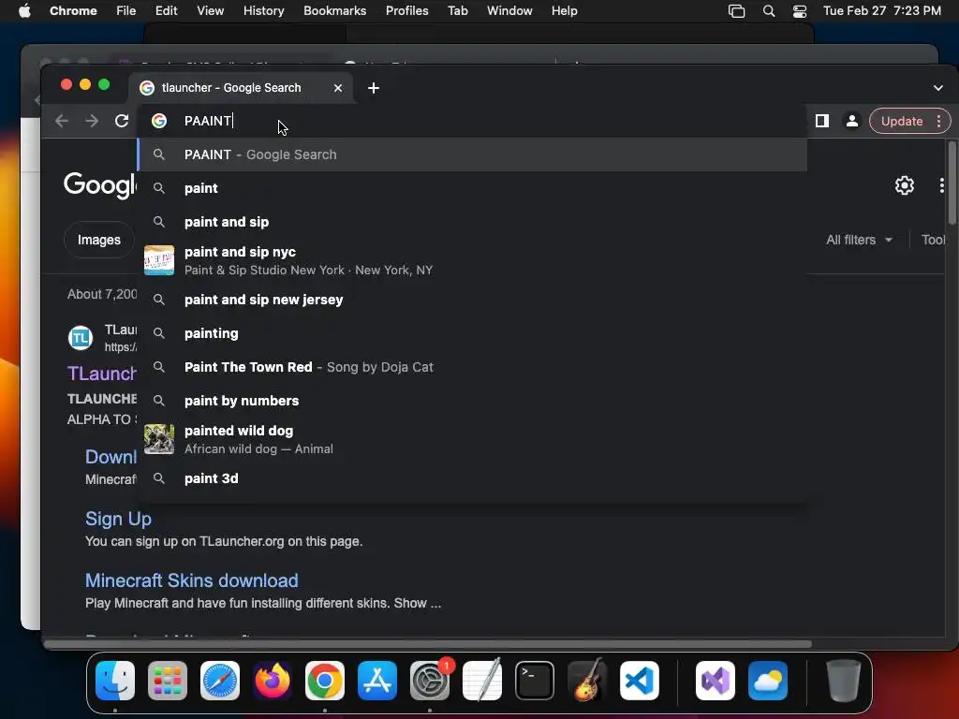The width and height of the screenshot is (959, 719).
Task: Open Visual Studio purple icon in Dock
Action: point(716,681)
